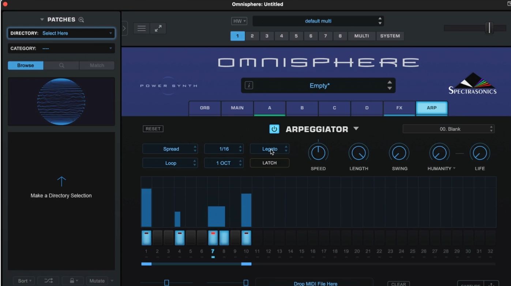Switch to the MAIN tab
The width and height of the screenshot is (511, 286).
click(x=237, y=108)
